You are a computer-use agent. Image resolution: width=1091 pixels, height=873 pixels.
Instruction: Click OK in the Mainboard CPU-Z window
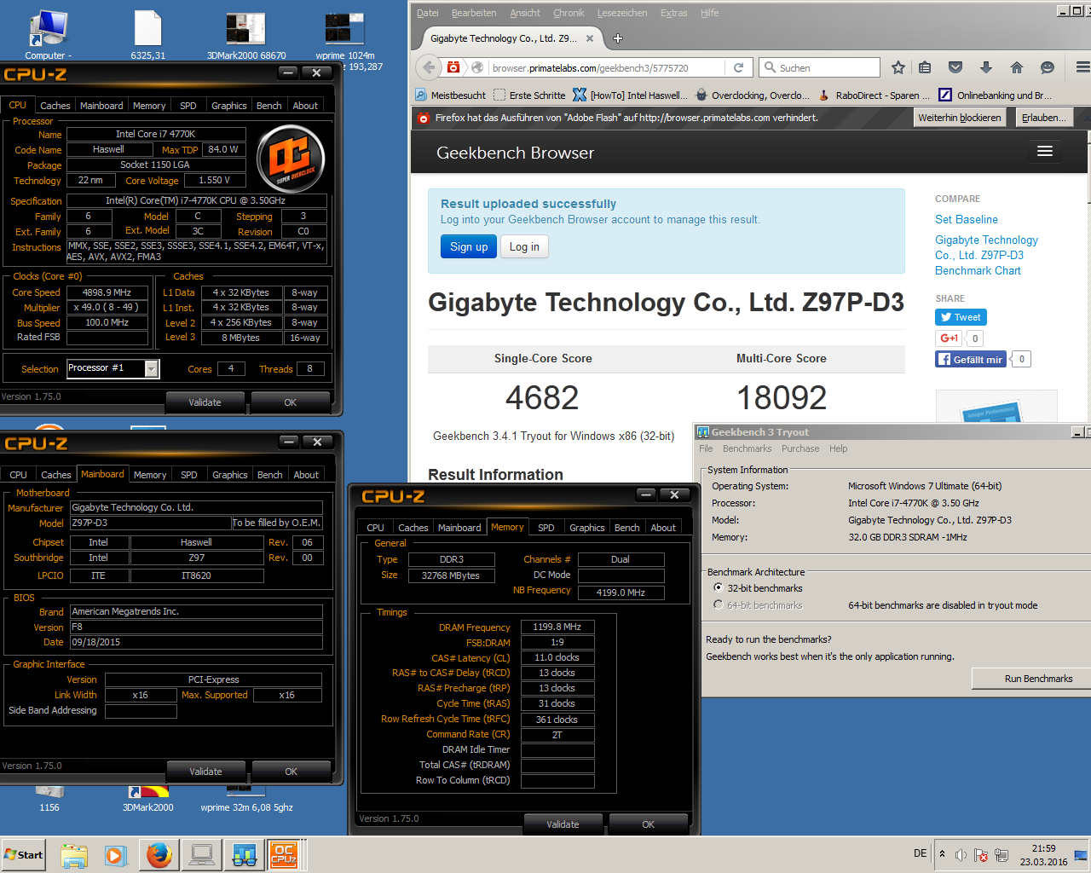coord(291,772)
